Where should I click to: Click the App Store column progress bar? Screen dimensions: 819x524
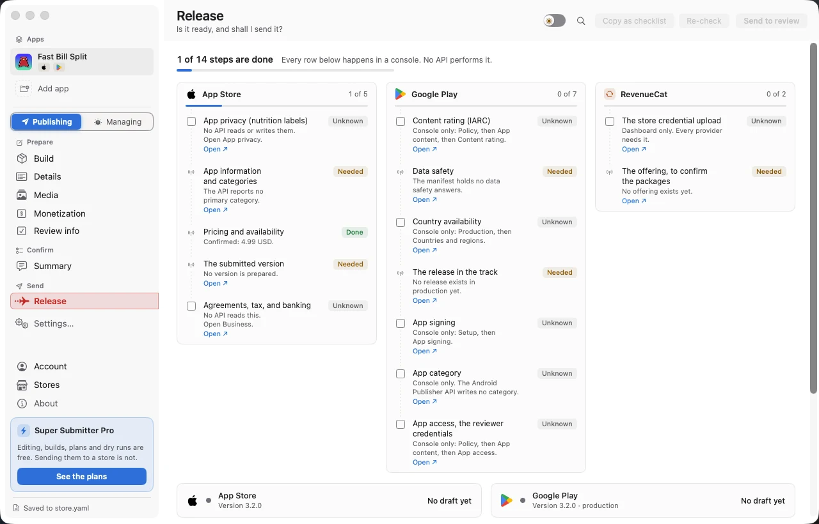click(276, 105)
